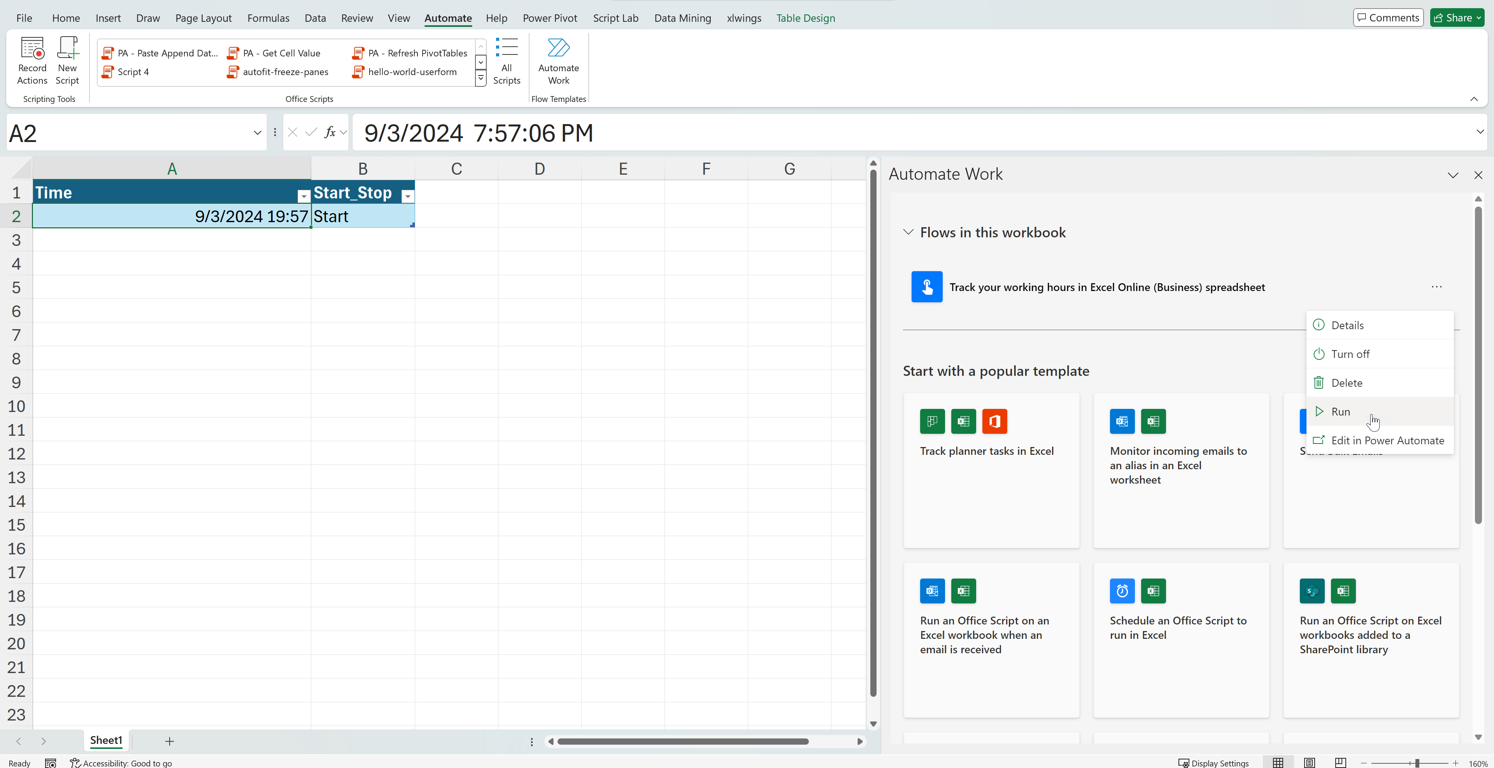Expand the Office Scripts gallery

pyautogui.click(x=480, y=78)
